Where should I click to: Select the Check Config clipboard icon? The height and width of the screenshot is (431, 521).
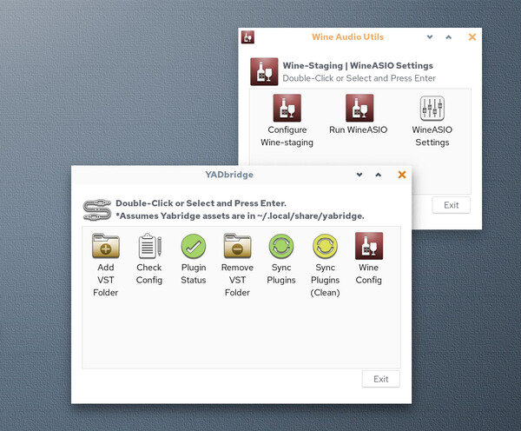(149, 246)
